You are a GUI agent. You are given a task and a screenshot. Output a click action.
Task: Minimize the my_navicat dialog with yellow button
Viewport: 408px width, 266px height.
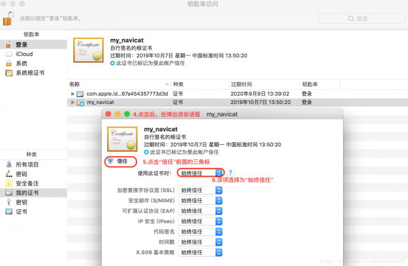[117, 114]
